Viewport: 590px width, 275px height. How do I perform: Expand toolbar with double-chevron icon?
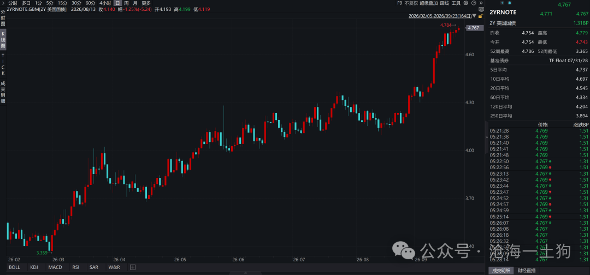[x=481, y=3]
